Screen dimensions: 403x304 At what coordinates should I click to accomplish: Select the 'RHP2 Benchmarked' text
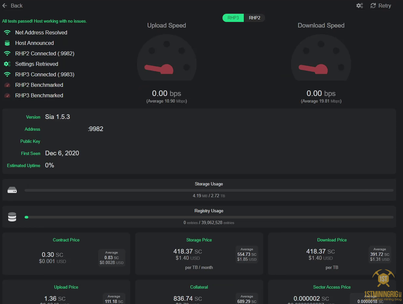(39, 85)
